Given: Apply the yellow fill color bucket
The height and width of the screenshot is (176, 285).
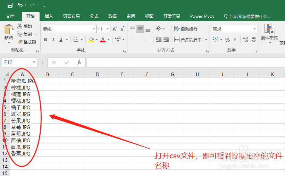Looking at the screenshot, I should (x=91, y=40).
